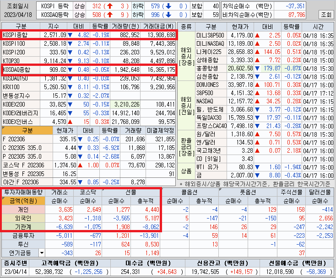Select the 홍콩항셍 row
The image size is (336, 278).
[265, 69]
